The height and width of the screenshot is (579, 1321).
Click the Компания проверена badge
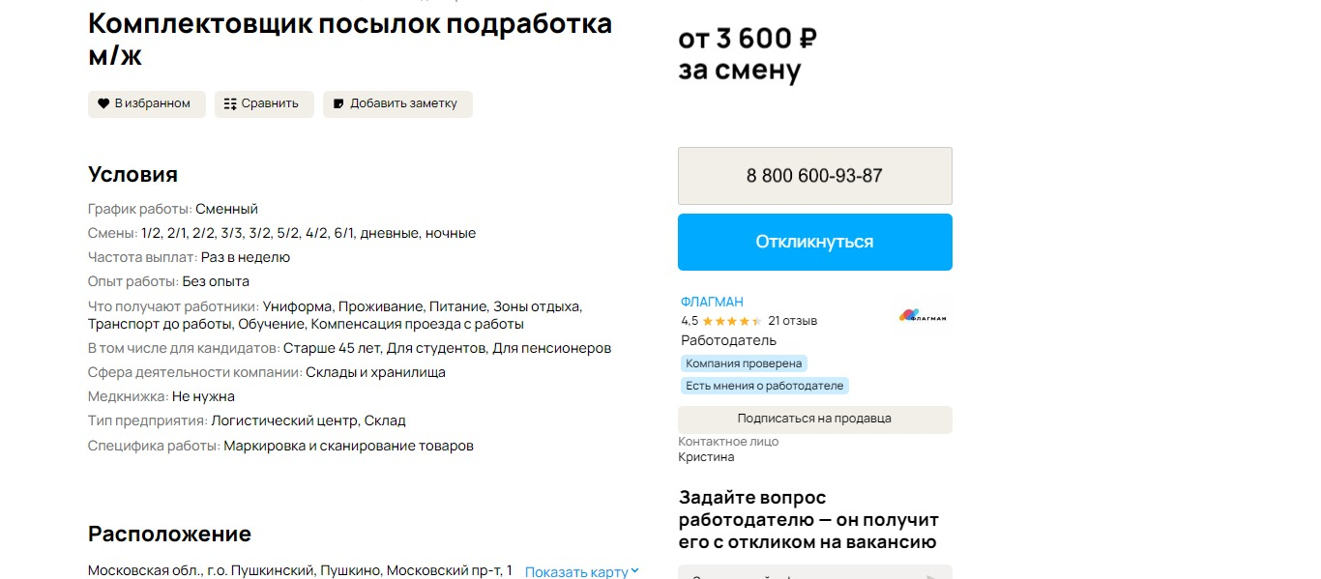tap(744, 363)
